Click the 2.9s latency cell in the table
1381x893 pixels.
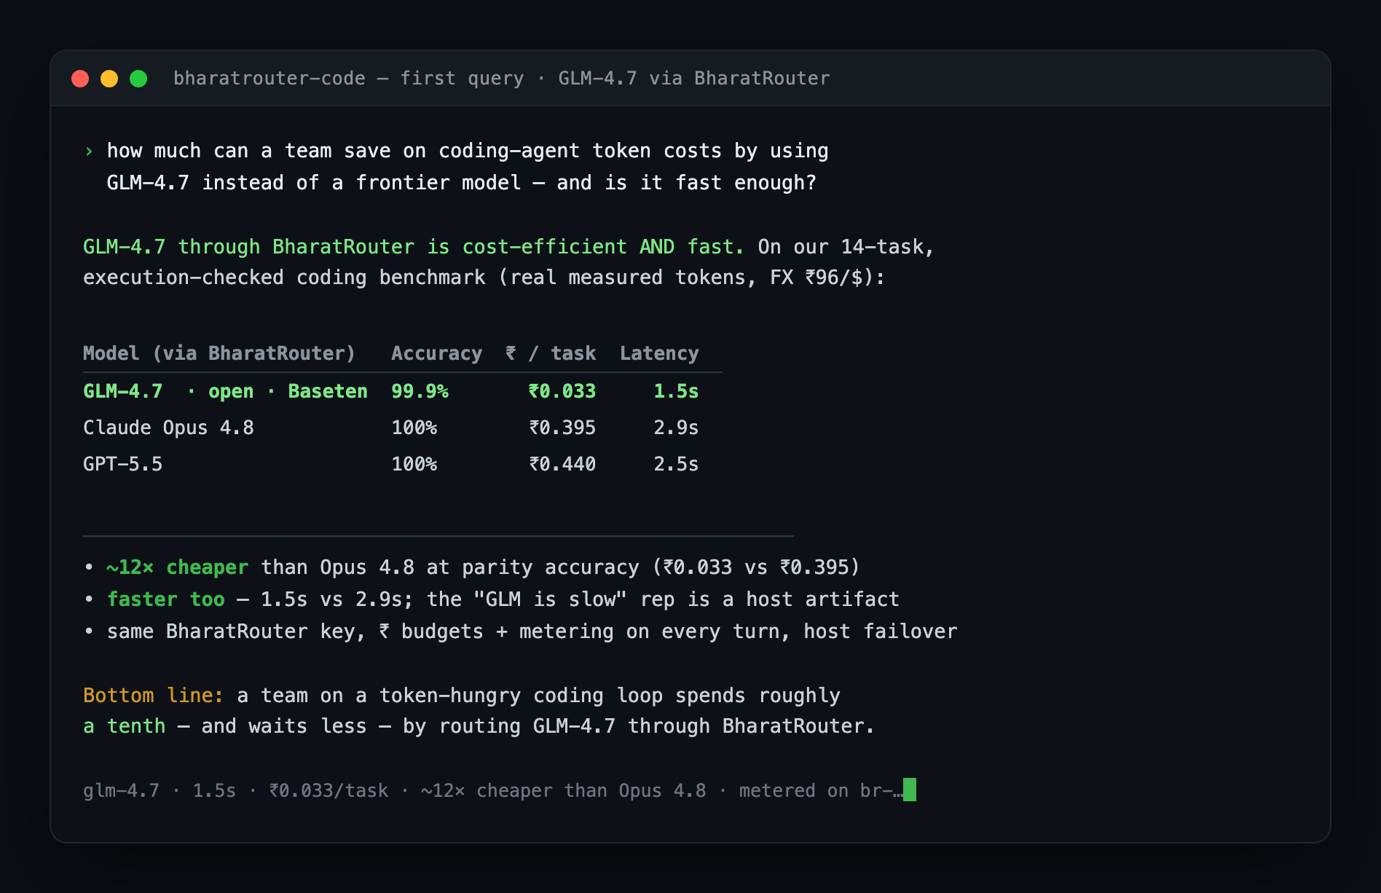[676, 428]
